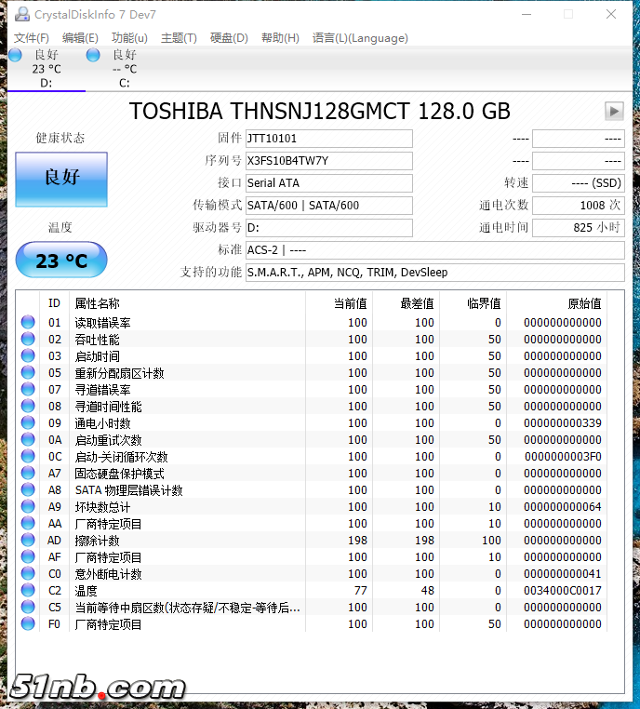This screenshot has height=709, width=640.
Task: Click the 23 °C temperature button
Action: (61, 261)
